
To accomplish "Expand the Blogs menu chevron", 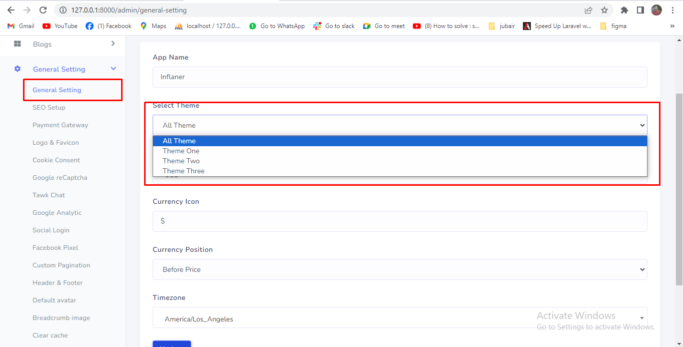I will click(113, 44).
